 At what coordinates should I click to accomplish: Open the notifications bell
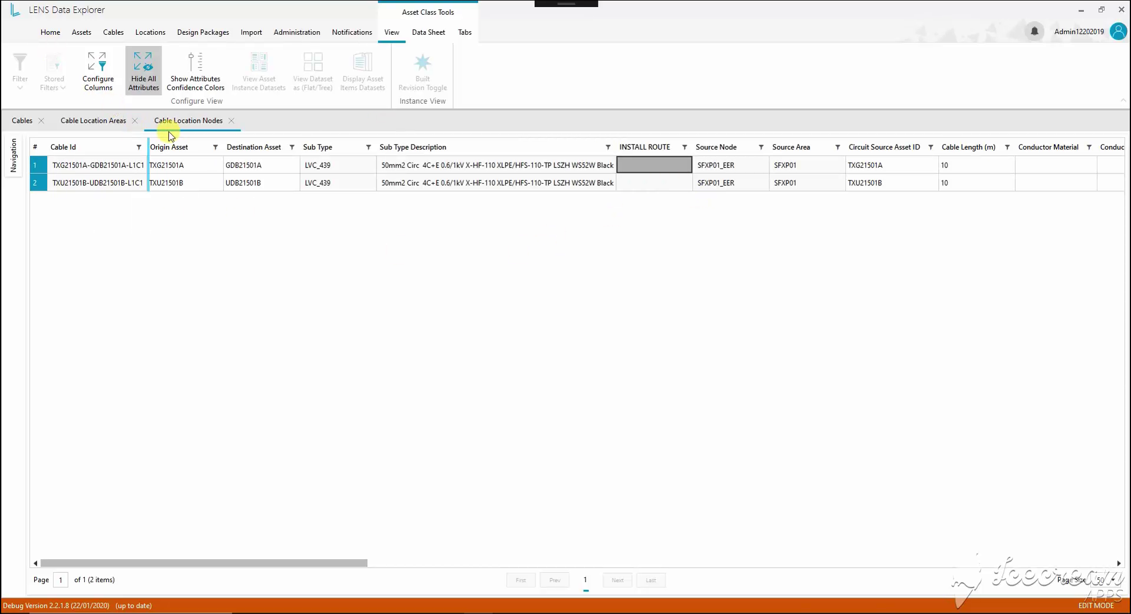click(x=1034, y=31)
